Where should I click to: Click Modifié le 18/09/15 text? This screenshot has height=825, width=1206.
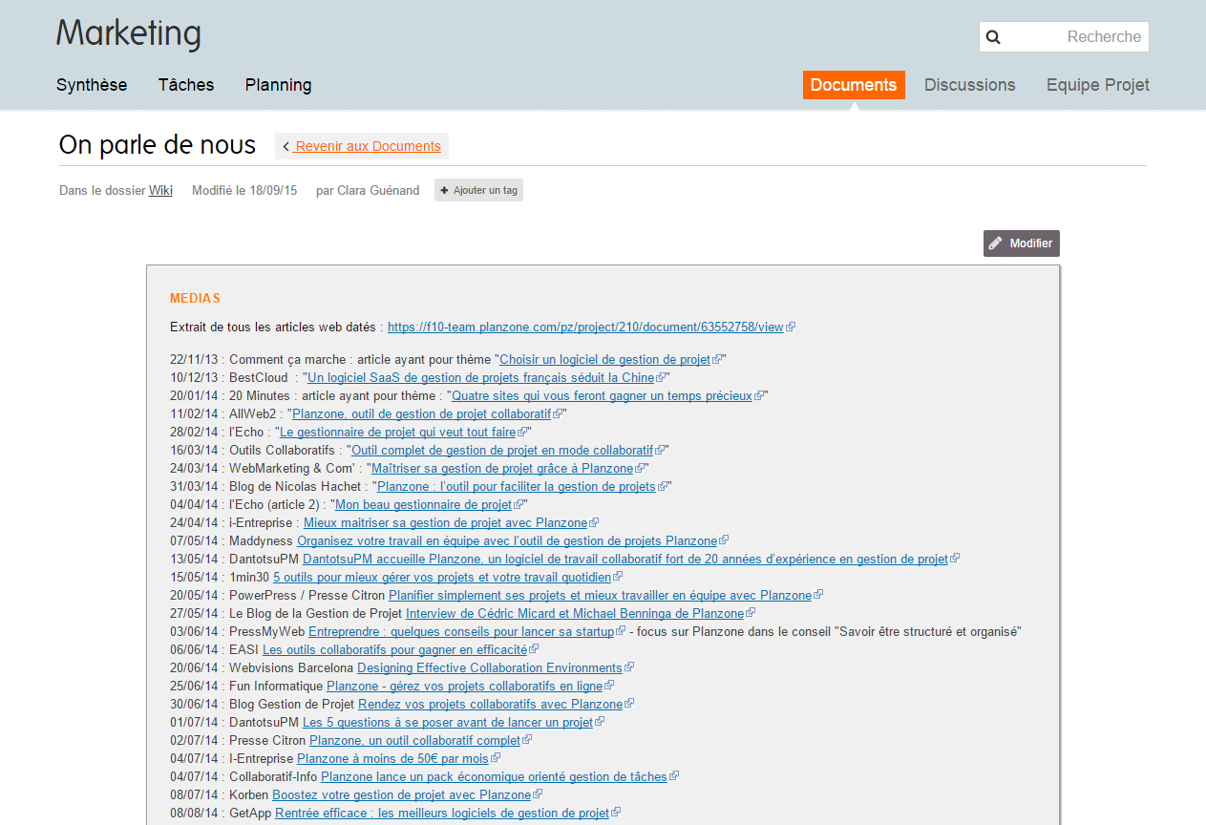pos(244,190)
